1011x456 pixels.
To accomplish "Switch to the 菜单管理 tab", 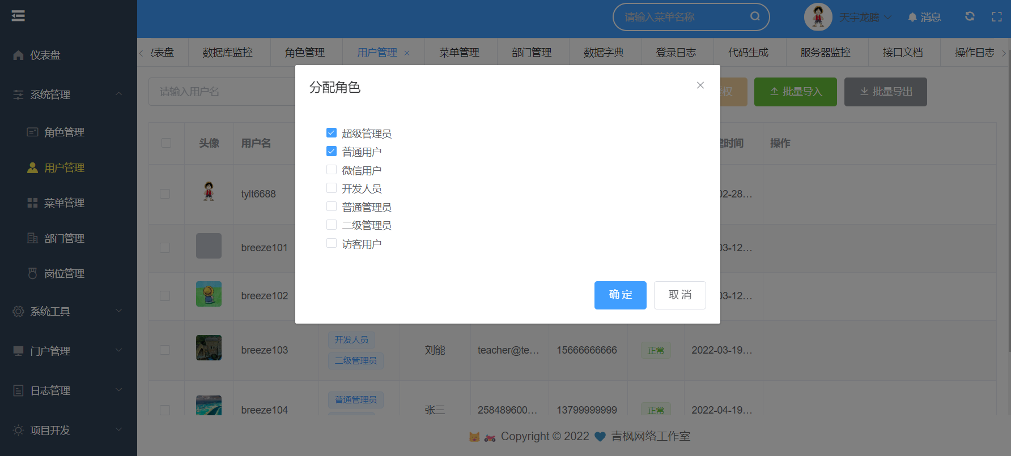I will [x=459, y=53].
